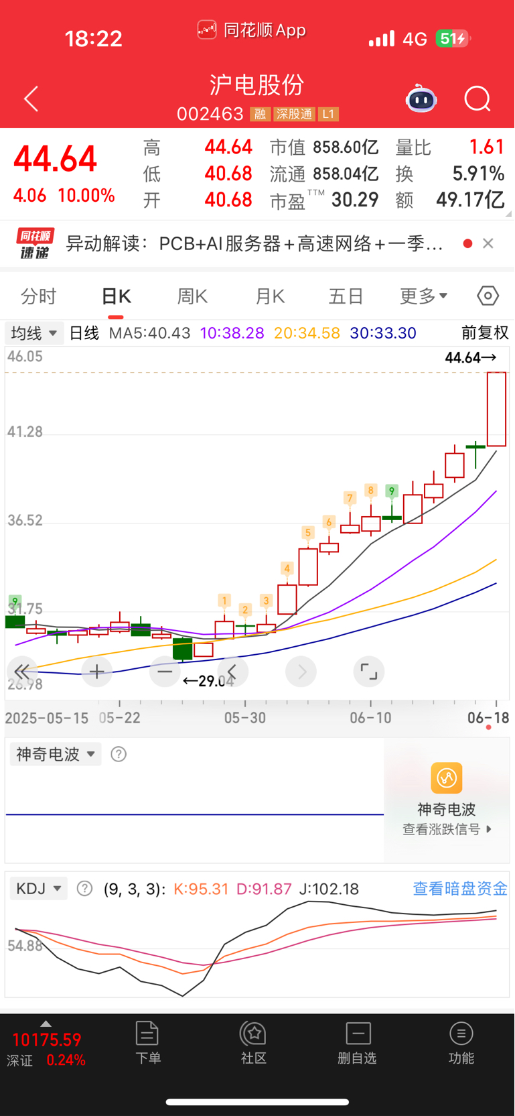Tap 删自选 remove from watchlist
Viewport: 515px width, 1116px height.
tap(358, 1042)
